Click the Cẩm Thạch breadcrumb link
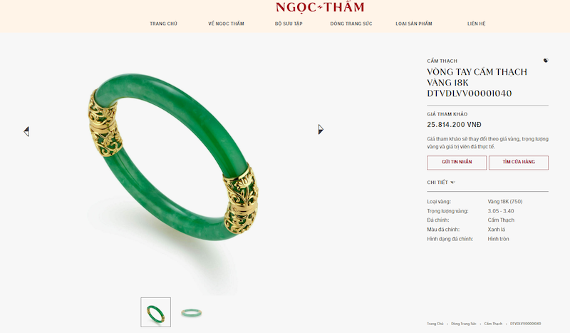The height and width of the screenshot is (333, 570). 493,324
